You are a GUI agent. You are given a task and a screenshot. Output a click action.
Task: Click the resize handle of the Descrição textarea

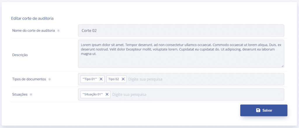(x=282, y=66)
